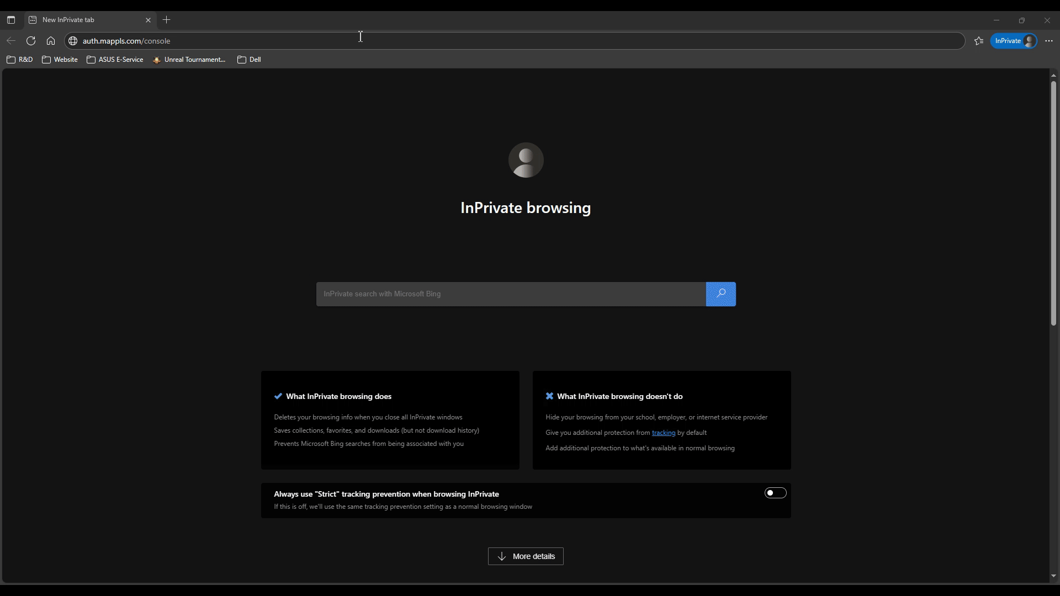Open the Website bookmarks folder
Image resolution: width=1060 pixels, height=596 pixels.
pyautogui.click(x=60, y=60)
